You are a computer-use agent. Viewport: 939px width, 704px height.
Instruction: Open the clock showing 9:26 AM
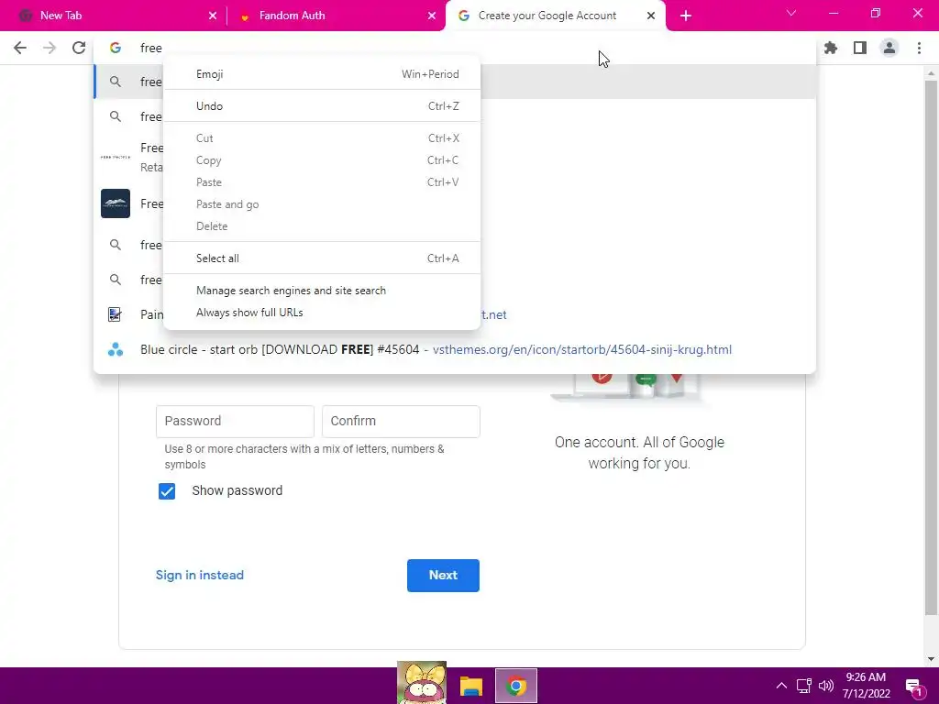point(866,686)
